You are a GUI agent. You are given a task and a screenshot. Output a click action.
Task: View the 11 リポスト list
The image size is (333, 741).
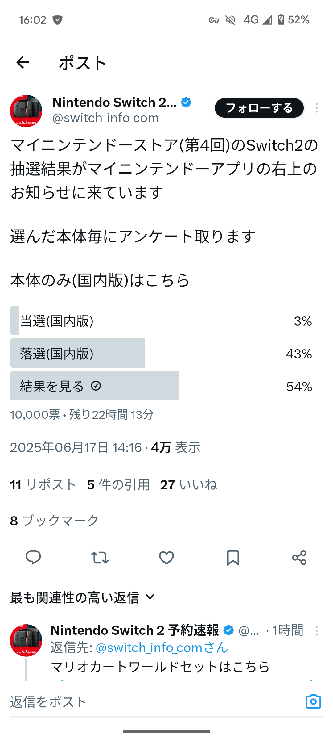coord(43,485)
